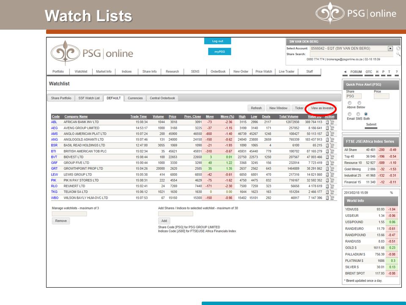The height and width of the screenshot is (305, 406).
Task: Click the trash icon in the AMS row
Action: (327, 134)
